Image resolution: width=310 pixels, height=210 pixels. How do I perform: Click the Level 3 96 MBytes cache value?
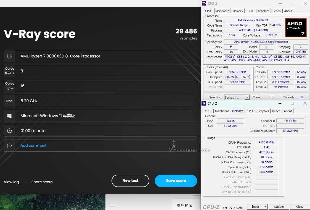(281, 87)
